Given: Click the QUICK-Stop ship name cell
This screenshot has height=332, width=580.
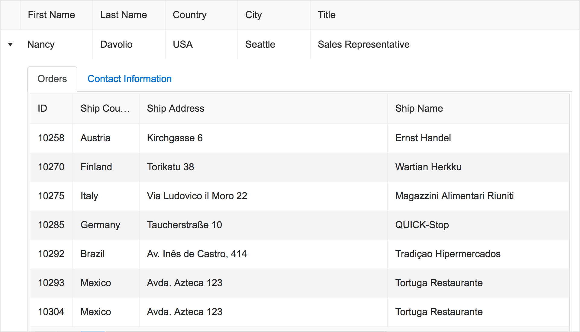Looking at the screenshot, I should 422,225.
